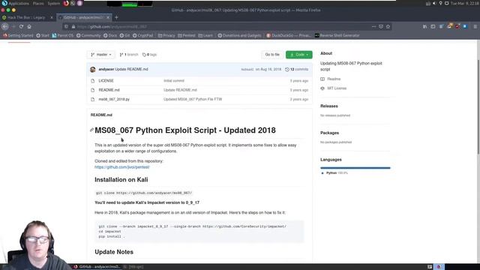
Task: Open the Learn bookmarks folder
Action: pyautogui.click(x=205, y=35)
